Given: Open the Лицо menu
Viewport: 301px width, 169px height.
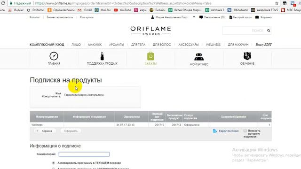Looking at the screenshot, I should [x=76, y=45].
